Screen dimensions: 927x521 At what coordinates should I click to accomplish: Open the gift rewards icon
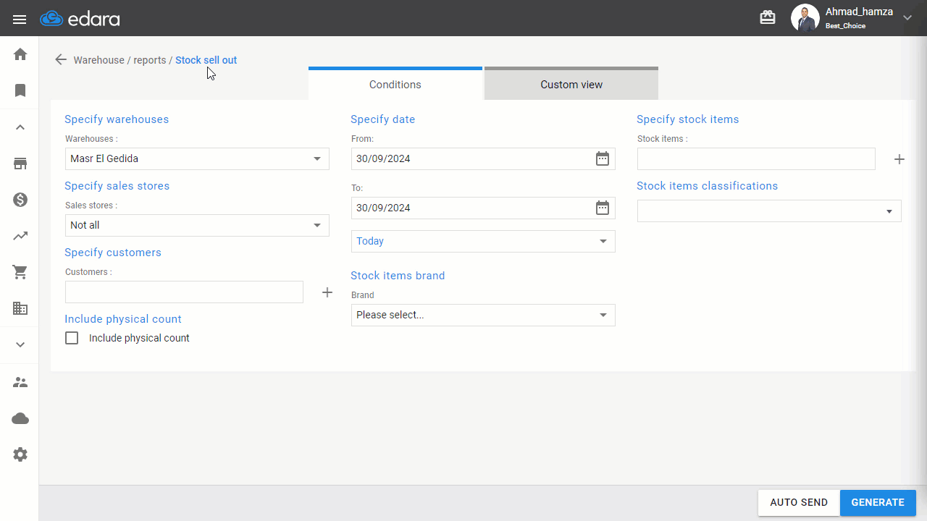point(768,17)
